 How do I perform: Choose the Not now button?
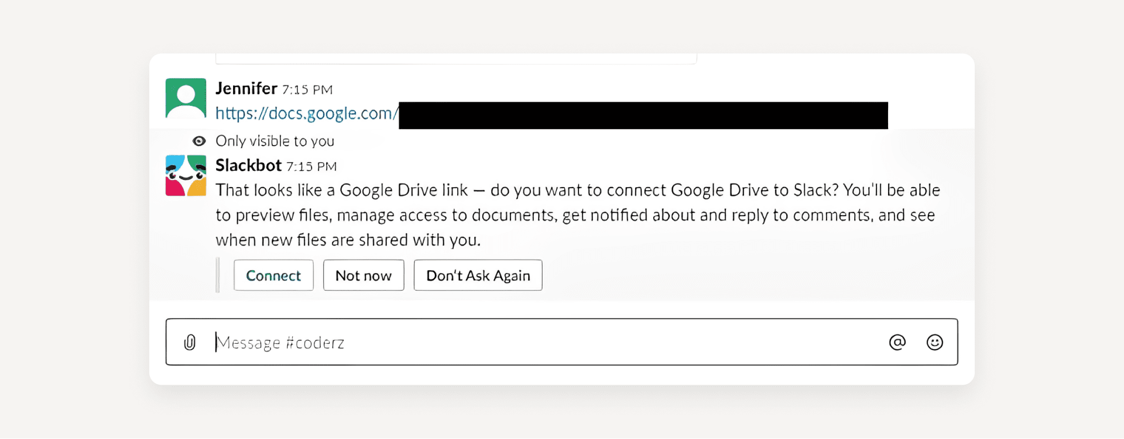[363, 275]
